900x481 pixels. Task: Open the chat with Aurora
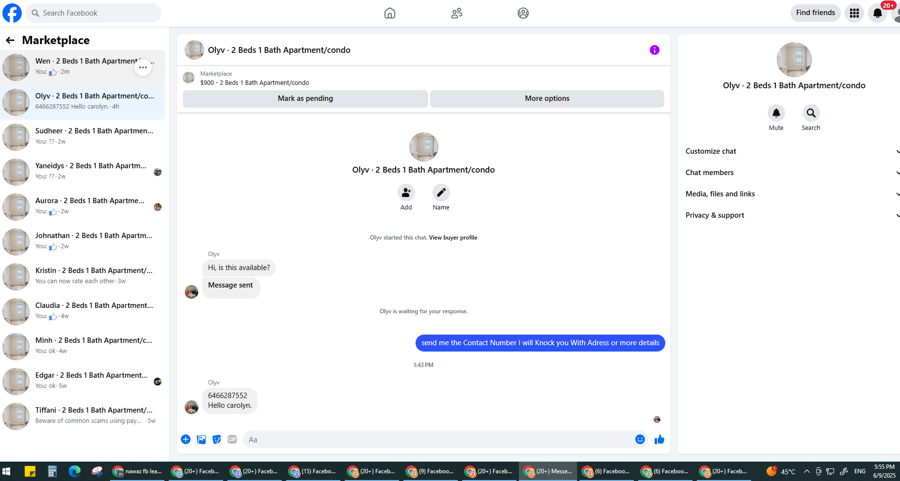click(82, 207)
